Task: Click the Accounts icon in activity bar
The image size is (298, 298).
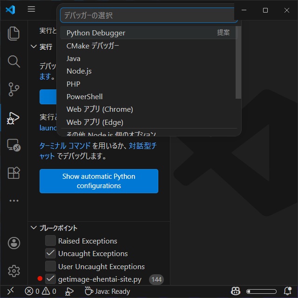Action: click(14, 243)
